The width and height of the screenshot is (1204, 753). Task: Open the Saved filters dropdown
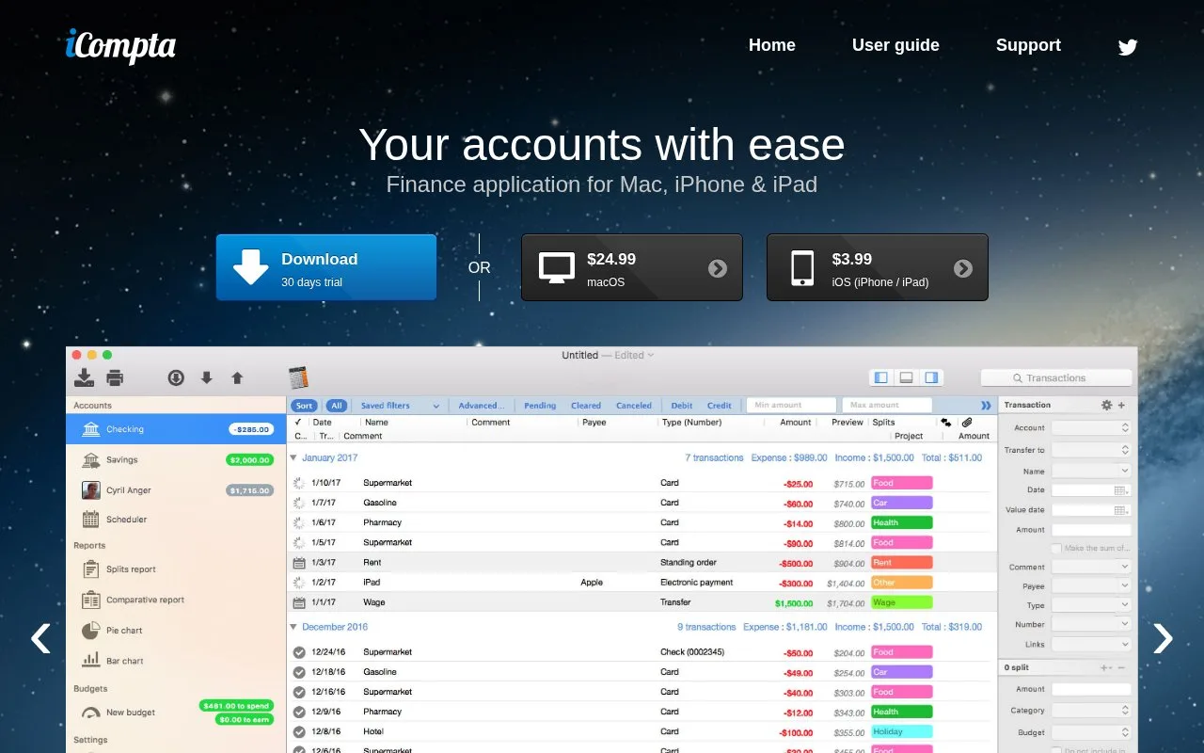pyautogui.click(x=400, y=406)
